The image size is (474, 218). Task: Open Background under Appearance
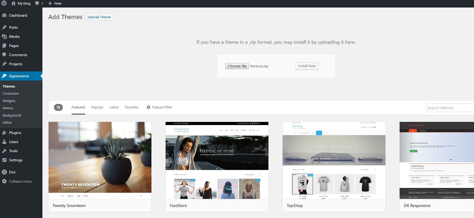coord(12,115)
